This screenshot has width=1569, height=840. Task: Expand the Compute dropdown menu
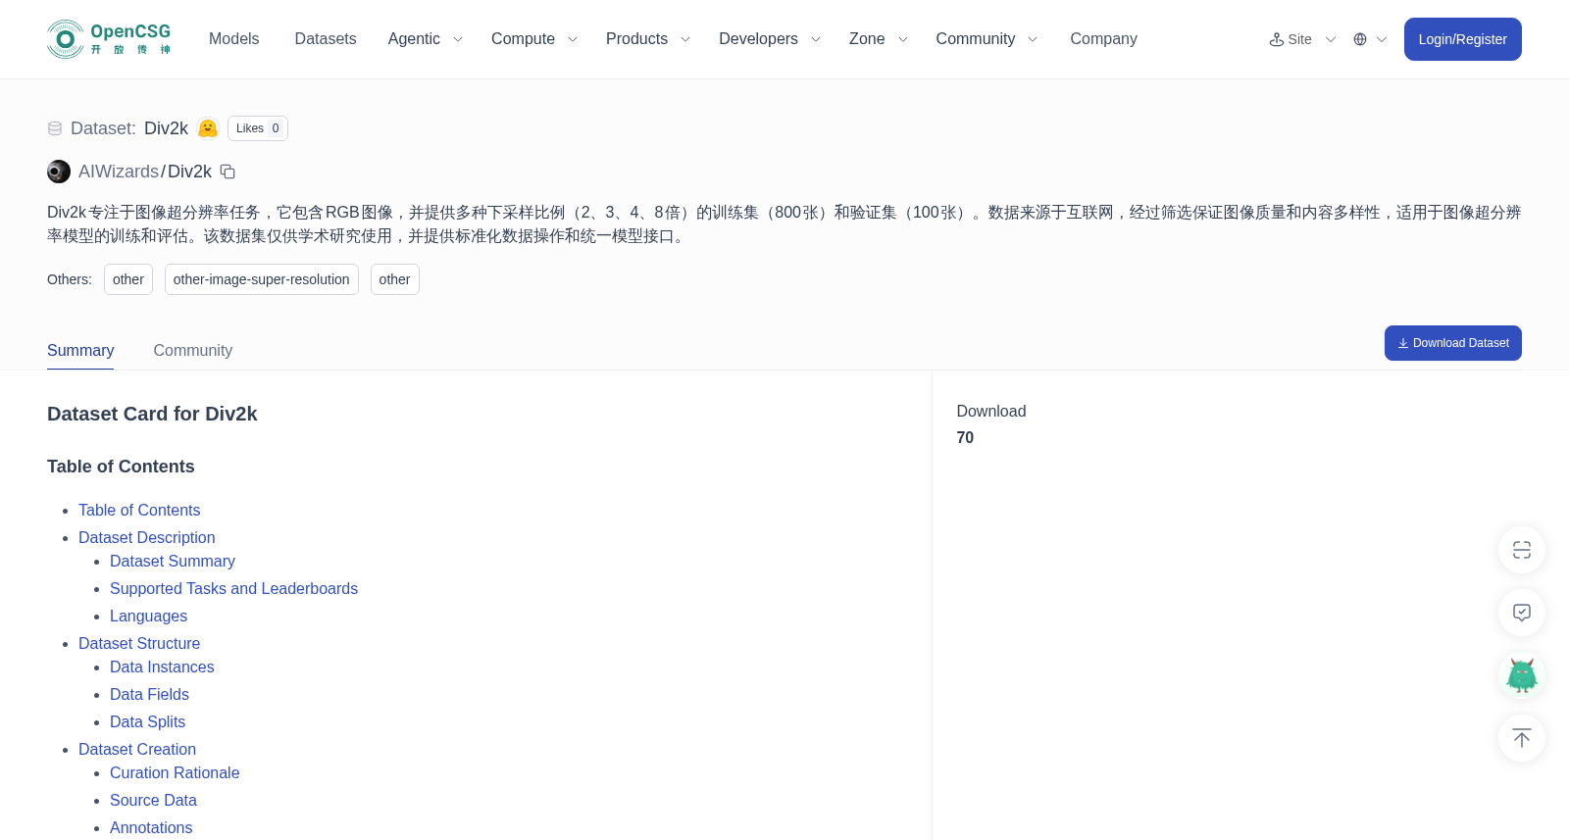(534, 39)
